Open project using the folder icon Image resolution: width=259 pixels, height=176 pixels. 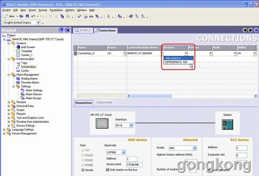coord(22,16)
